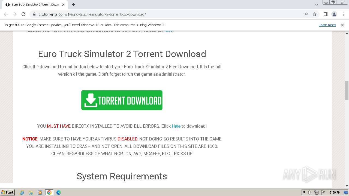The image size is (349, 196).
Task: Reload the current page
Action: pos(23,14)
